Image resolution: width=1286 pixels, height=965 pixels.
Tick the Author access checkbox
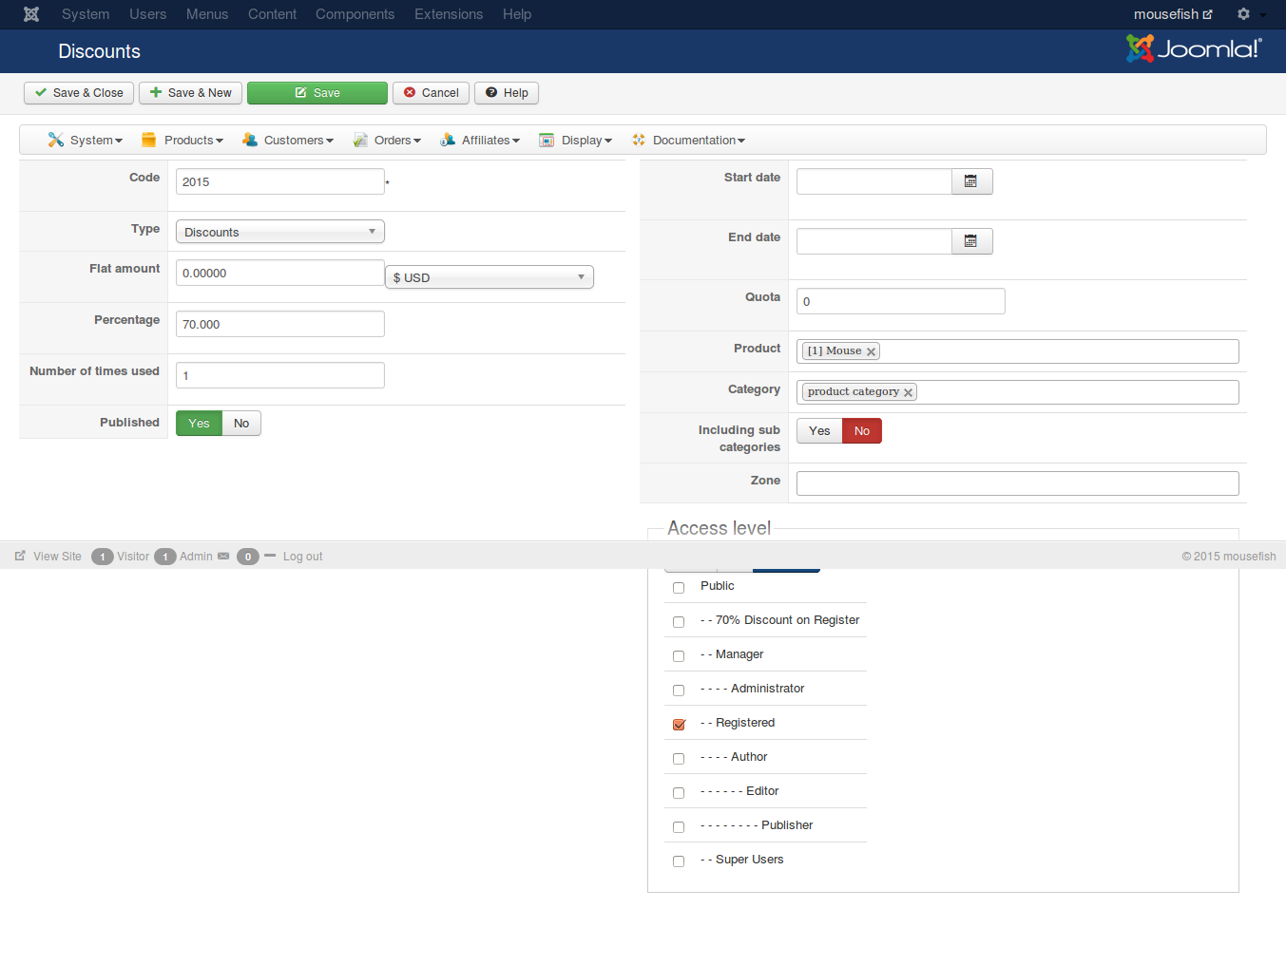click(679, 759)
